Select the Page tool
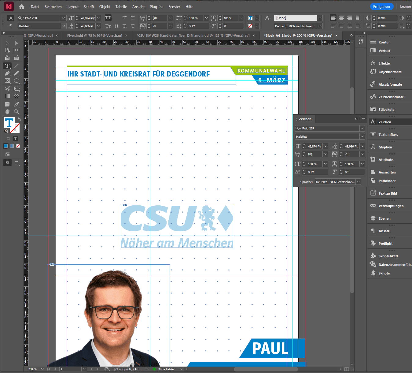 (x=7, y=50)
